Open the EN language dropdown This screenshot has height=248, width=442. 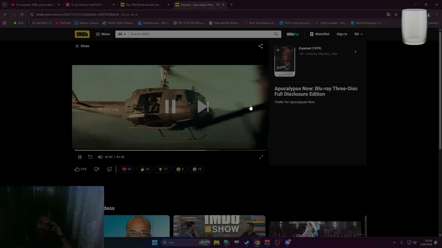click(358, 34)
